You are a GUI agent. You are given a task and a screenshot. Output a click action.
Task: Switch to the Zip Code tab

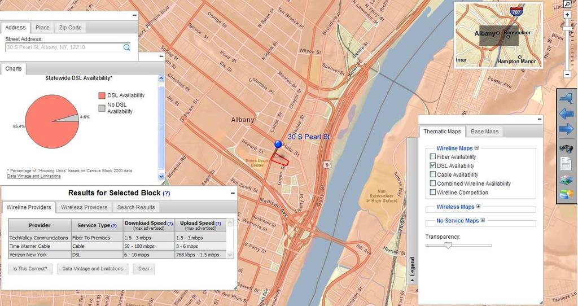pyautogui.click(x=70, y=28)
